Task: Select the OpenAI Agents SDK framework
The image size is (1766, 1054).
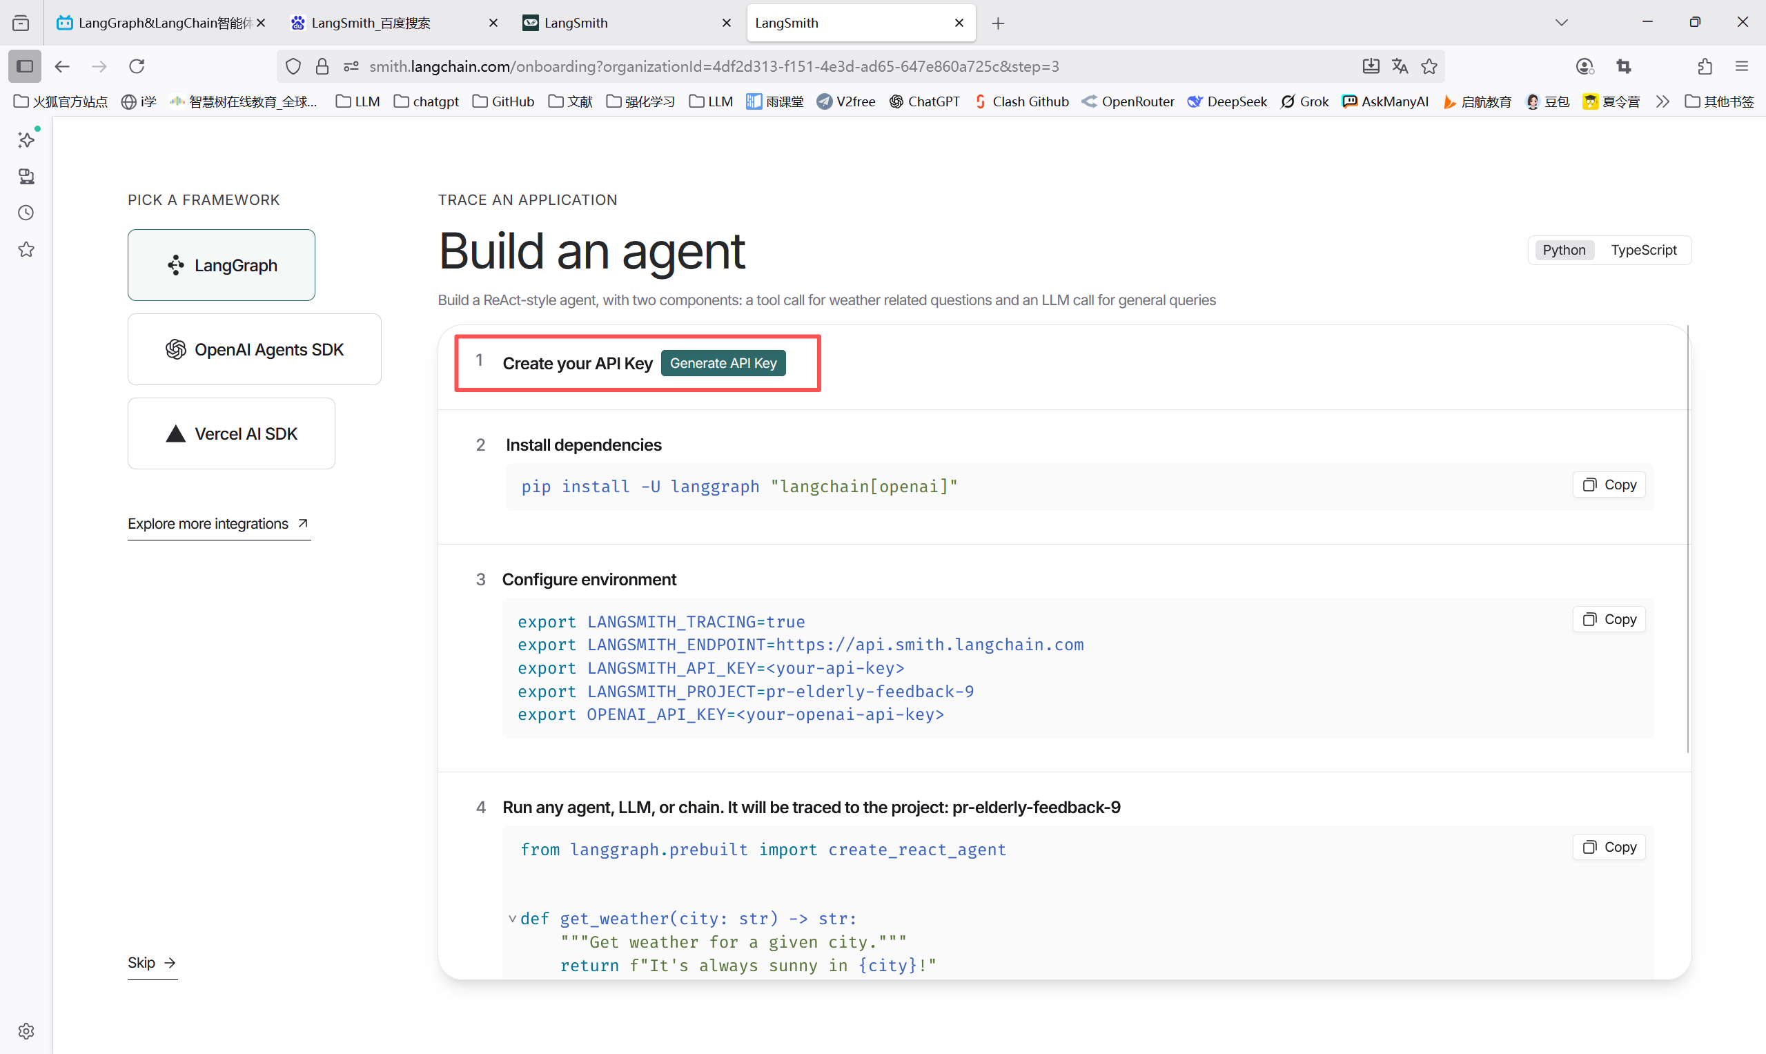Action: [x=254, y=349]
